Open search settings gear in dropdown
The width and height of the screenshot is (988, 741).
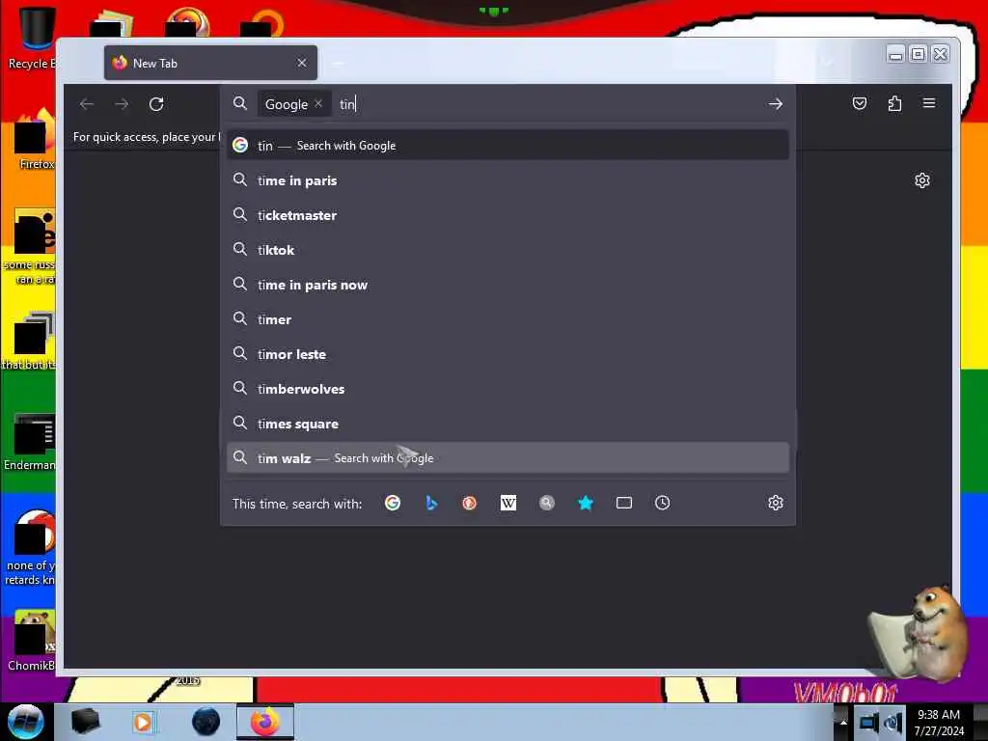(776, 503)
